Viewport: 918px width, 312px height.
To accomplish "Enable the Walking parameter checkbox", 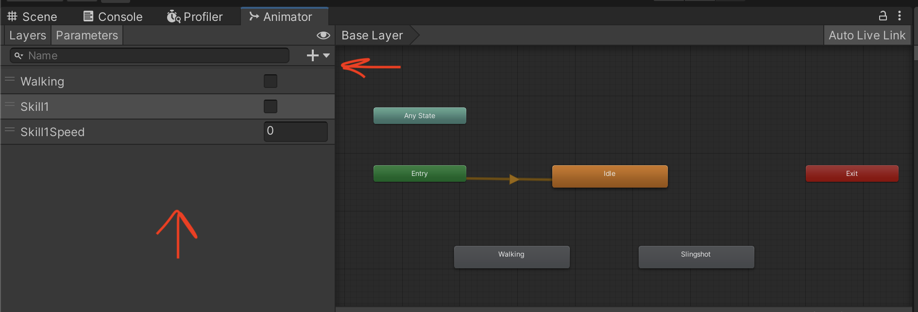I will pos(271,81).
